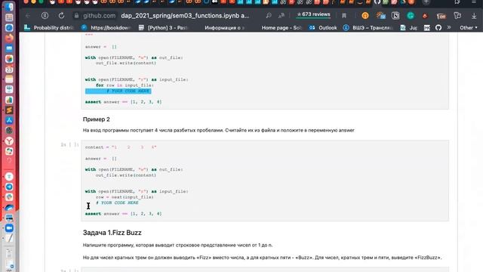Screen dimensions: 483x272
Task: Open the 673 reviews badge
Action: point(313,14)
